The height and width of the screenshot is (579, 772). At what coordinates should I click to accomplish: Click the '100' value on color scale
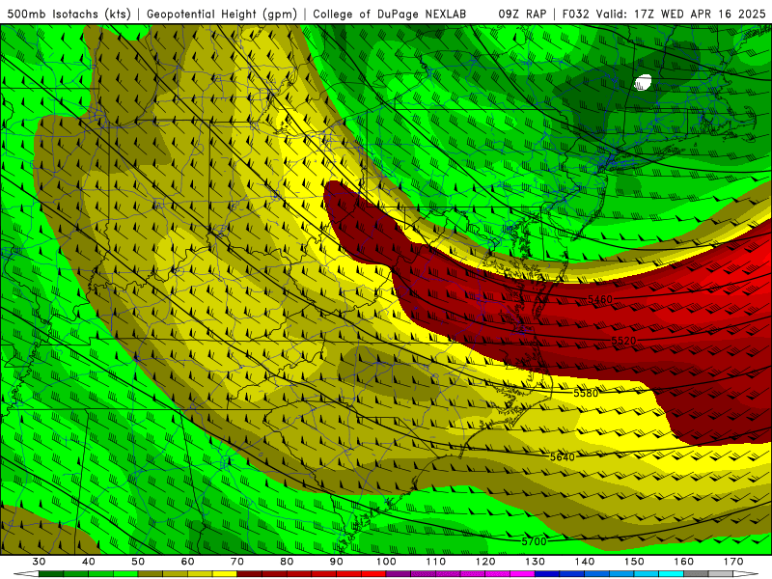point(387,562)
